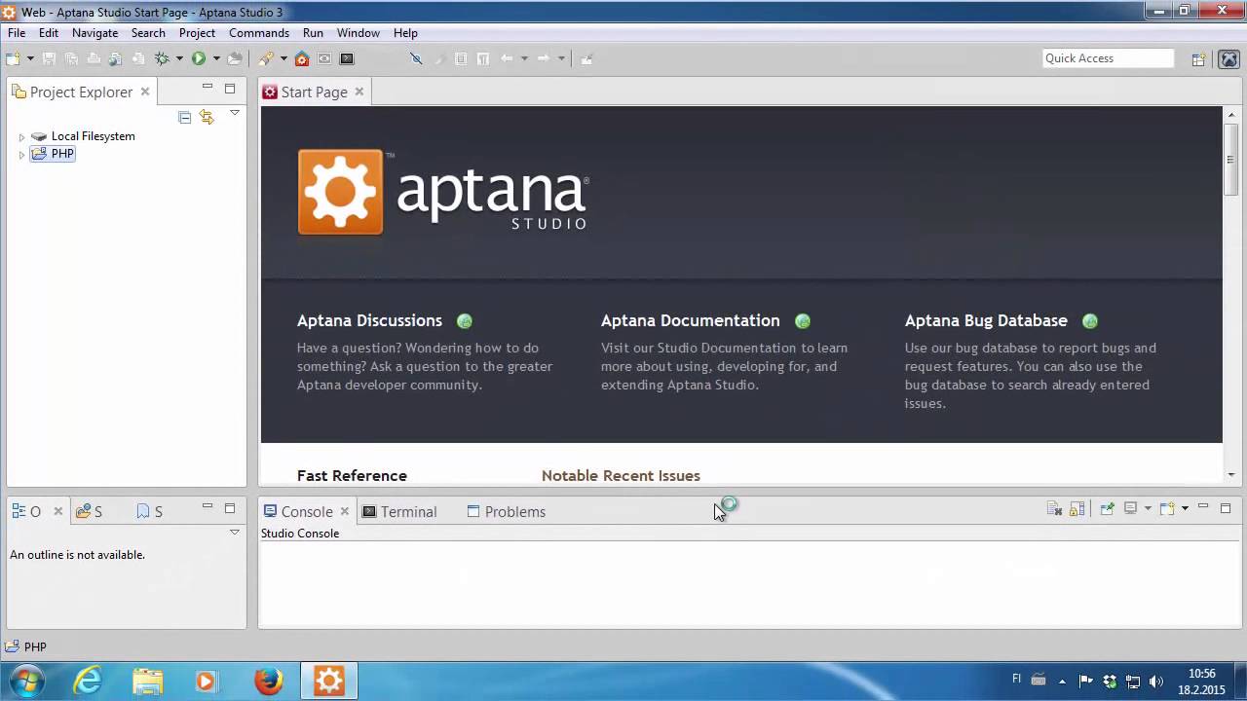Open the Help menu

click(x=405, y=33)
